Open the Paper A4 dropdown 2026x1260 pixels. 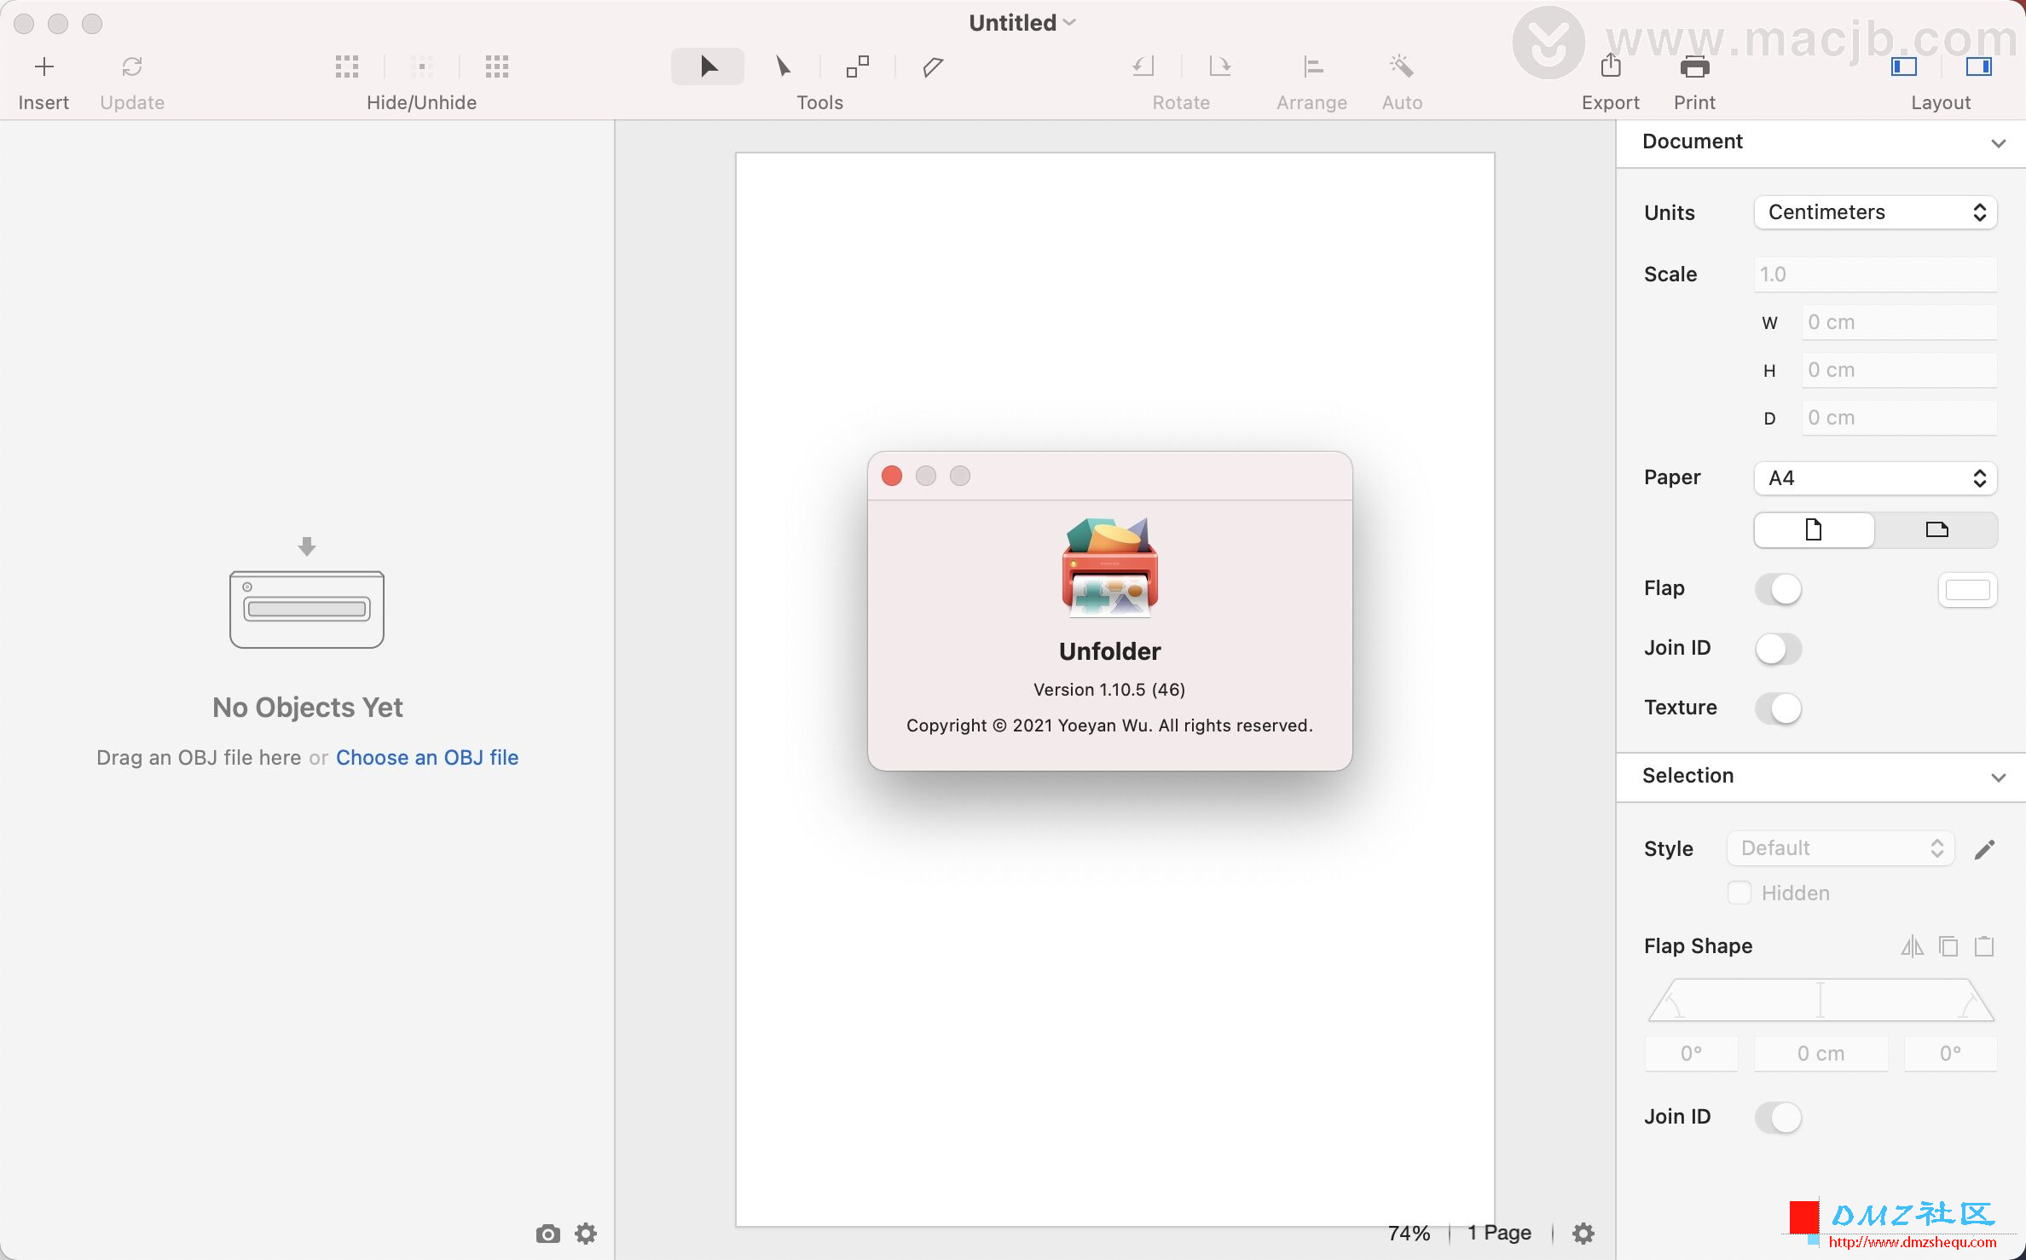[1876, 478]
